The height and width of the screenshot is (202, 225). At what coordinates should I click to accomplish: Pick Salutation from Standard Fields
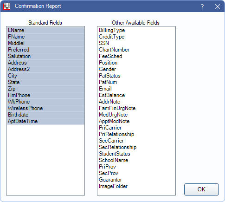click(x=45, y=56)
